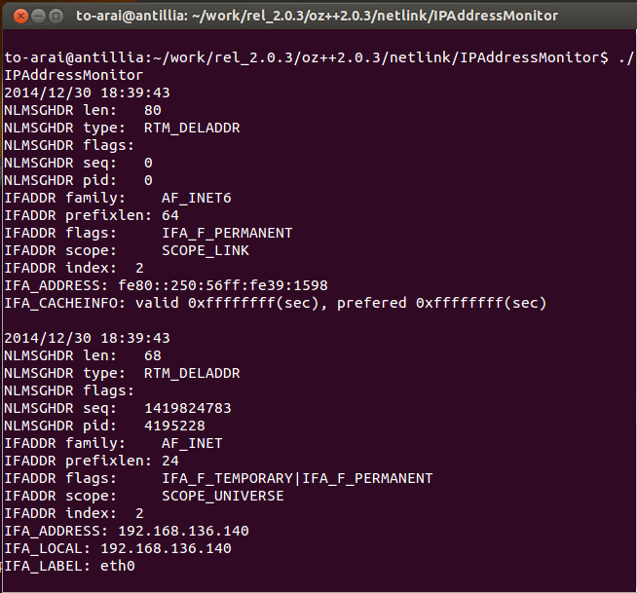Screen dimensions: 637x593
Task: Click the eth0 label value
Action: pos(118,566)
